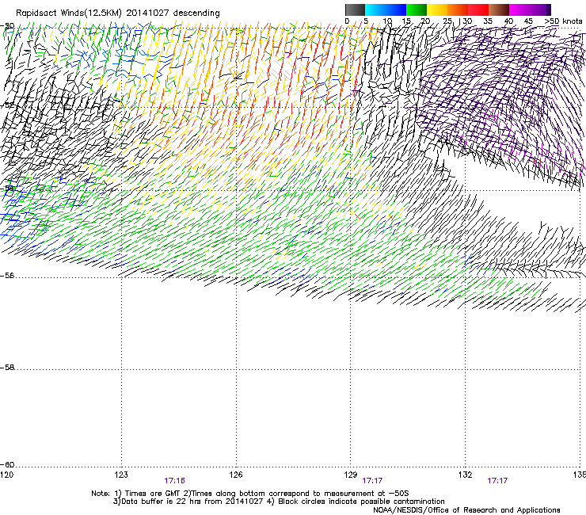
Task: Click the latitude label '-58'
Action: pos(7,368)
